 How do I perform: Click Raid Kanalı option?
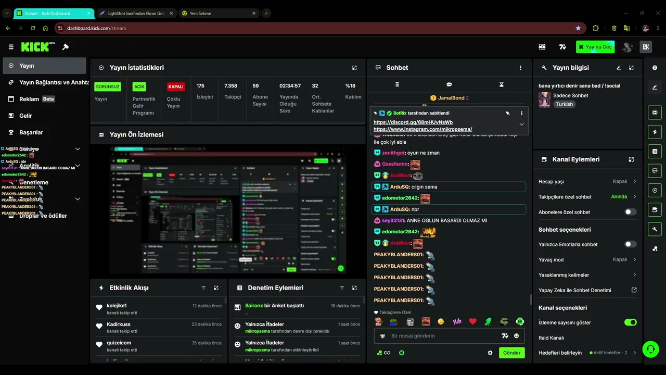click(x=552, y=338)
